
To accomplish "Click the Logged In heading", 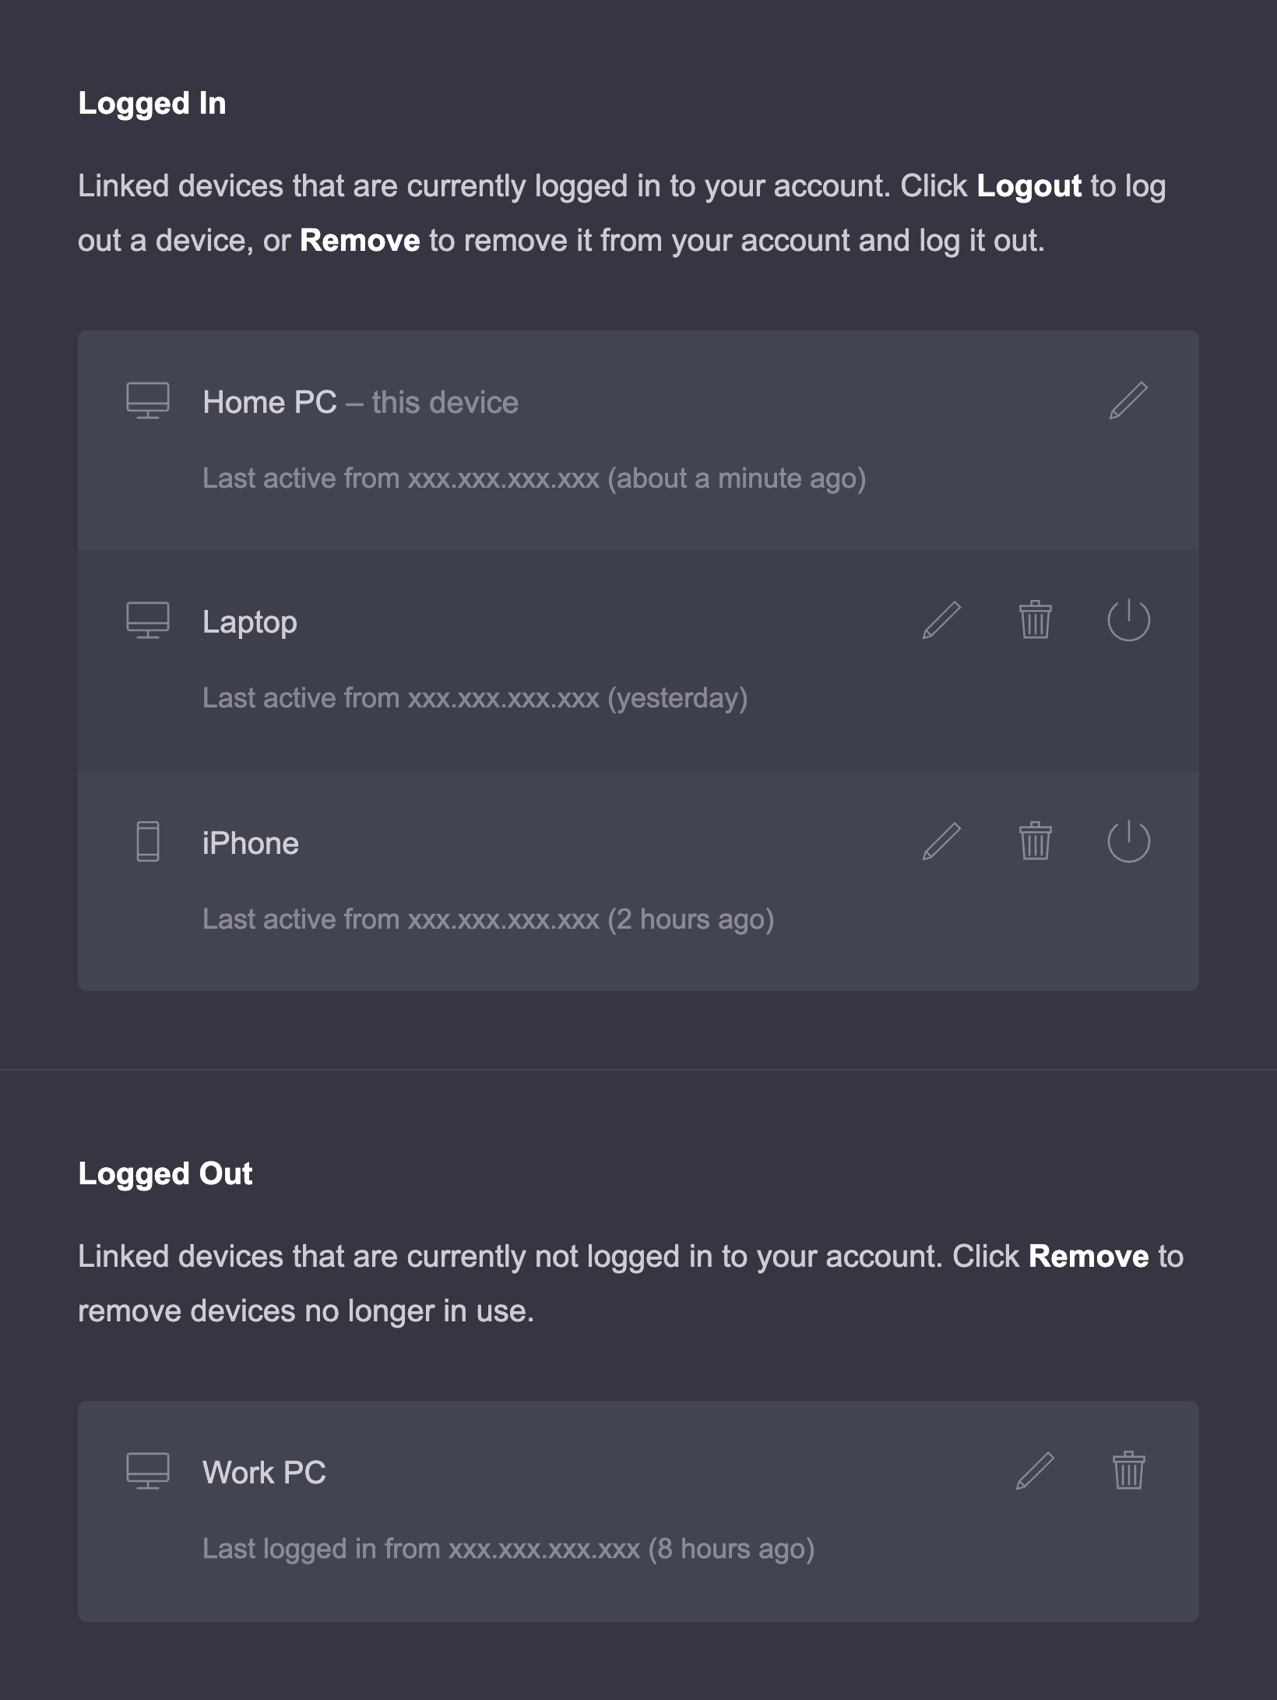I will tap(152, 104).
